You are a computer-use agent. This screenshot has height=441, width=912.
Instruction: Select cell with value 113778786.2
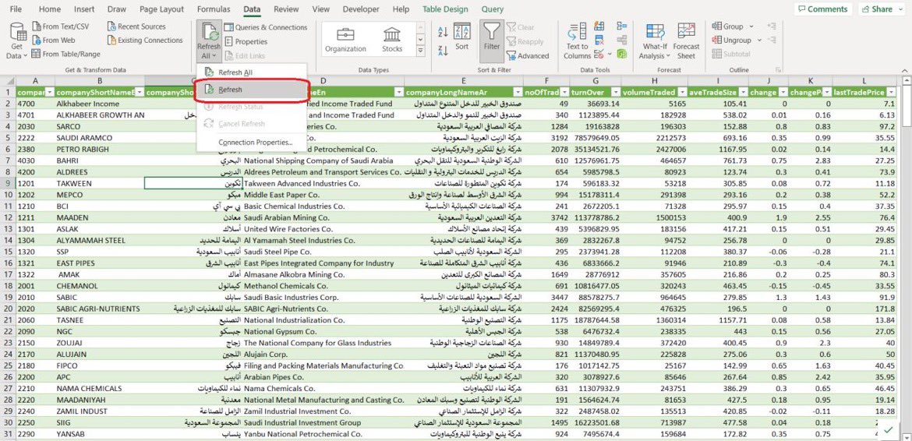tap(595, 217)
